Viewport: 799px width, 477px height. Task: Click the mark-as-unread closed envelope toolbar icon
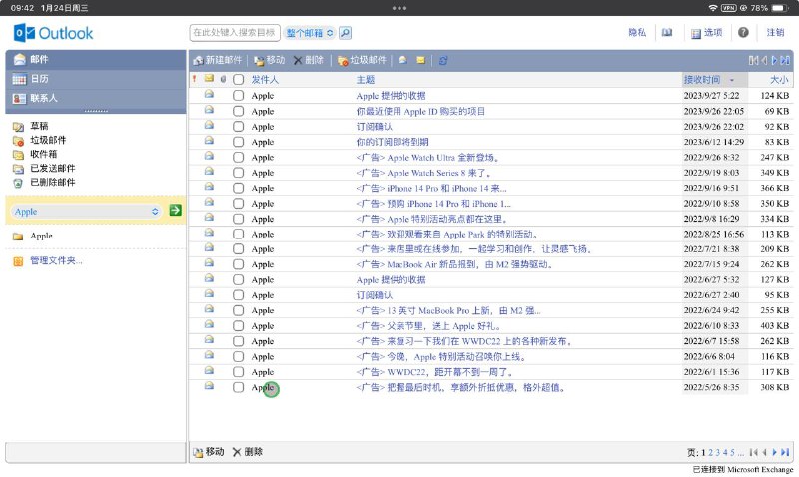tap(420, 60)
